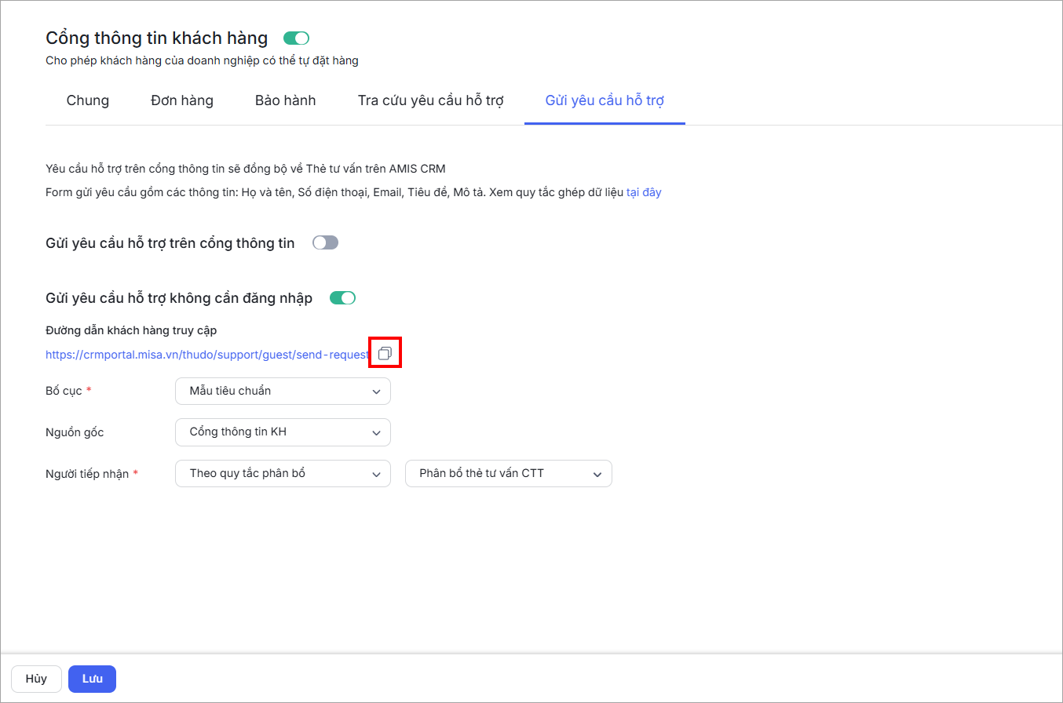The height and width of the screenshot is (703, 1063).
Task: Switch to the Chung tab
Action: [88, 100]
